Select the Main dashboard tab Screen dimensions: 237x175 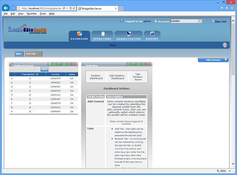coord(18,54)
